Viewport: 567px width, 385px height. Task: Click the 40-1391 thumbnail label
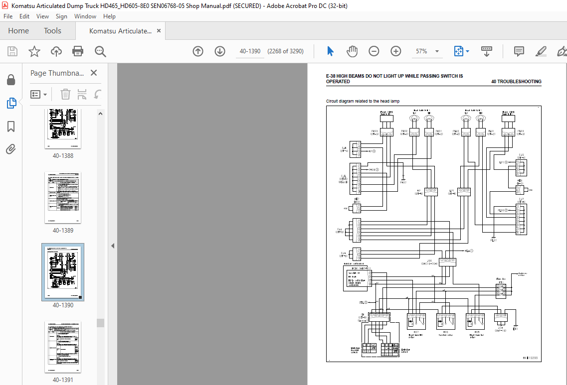63,380
